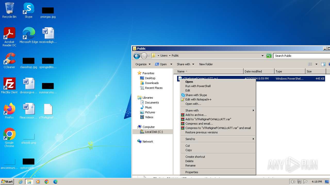Screen dimensions: 330x185
Task: Select classhop.jpg desktop file
Action: (28, 63)
